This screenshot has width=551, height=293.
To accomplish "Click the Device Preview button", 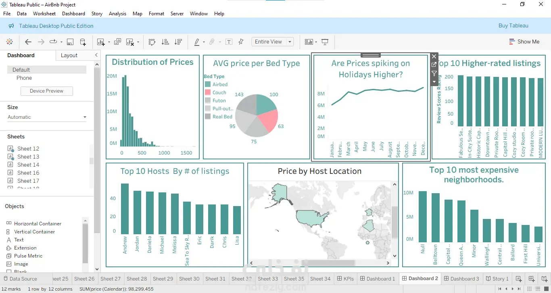I will 47,91.
